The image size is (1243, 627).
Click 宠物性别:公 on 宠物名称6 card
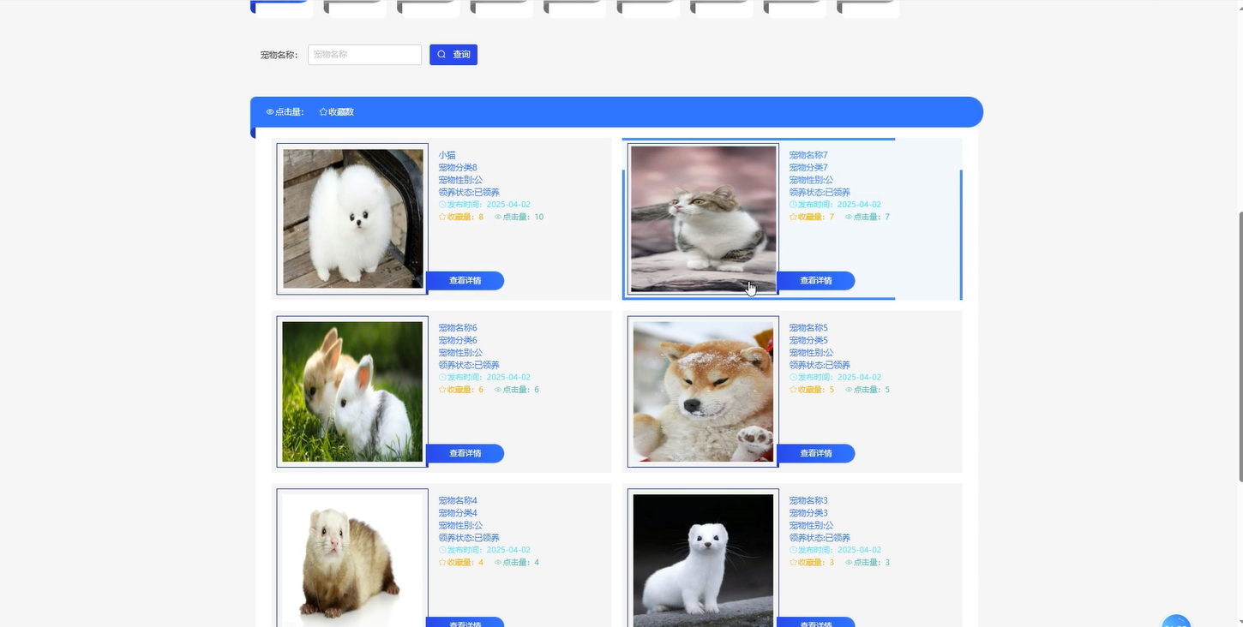point(460,353)
